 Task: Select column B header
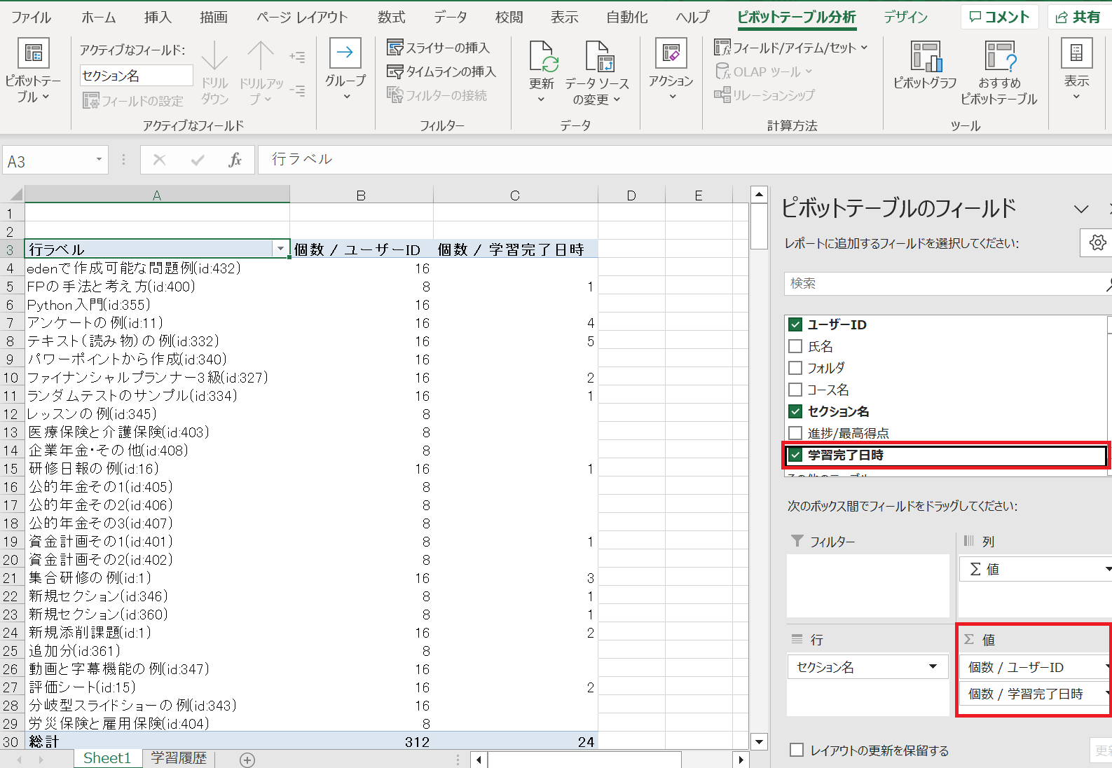pos(361,195)
